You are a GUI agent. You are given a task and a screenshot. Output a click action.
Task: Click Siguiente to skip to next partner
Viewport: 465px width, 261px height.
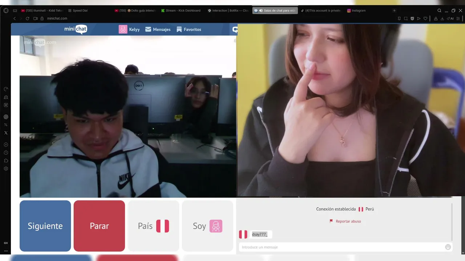coord(45,226)
